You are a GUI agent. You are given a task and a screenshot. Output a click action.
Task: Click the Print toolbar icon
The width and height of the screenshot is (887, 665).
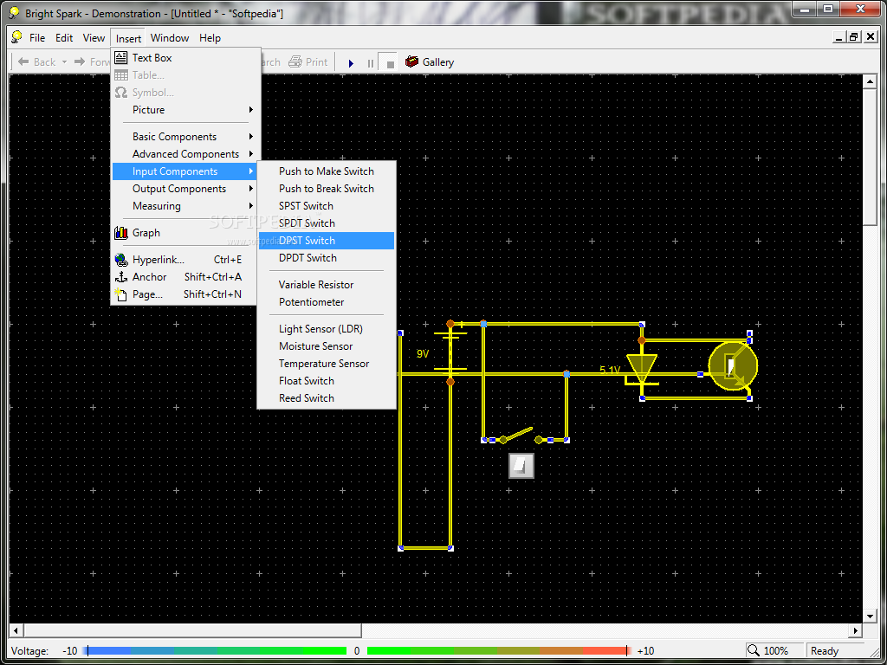click(x=295, y=61)
